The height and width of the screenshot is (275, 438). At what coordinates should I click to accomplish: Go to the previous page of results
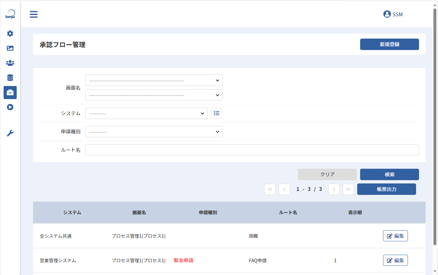(284, 189)
